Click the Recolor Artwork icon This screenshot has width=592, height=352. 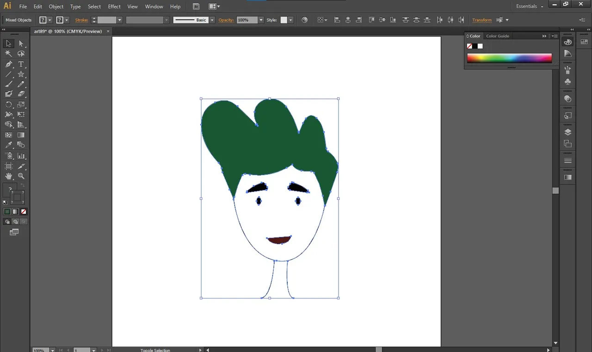304,20
